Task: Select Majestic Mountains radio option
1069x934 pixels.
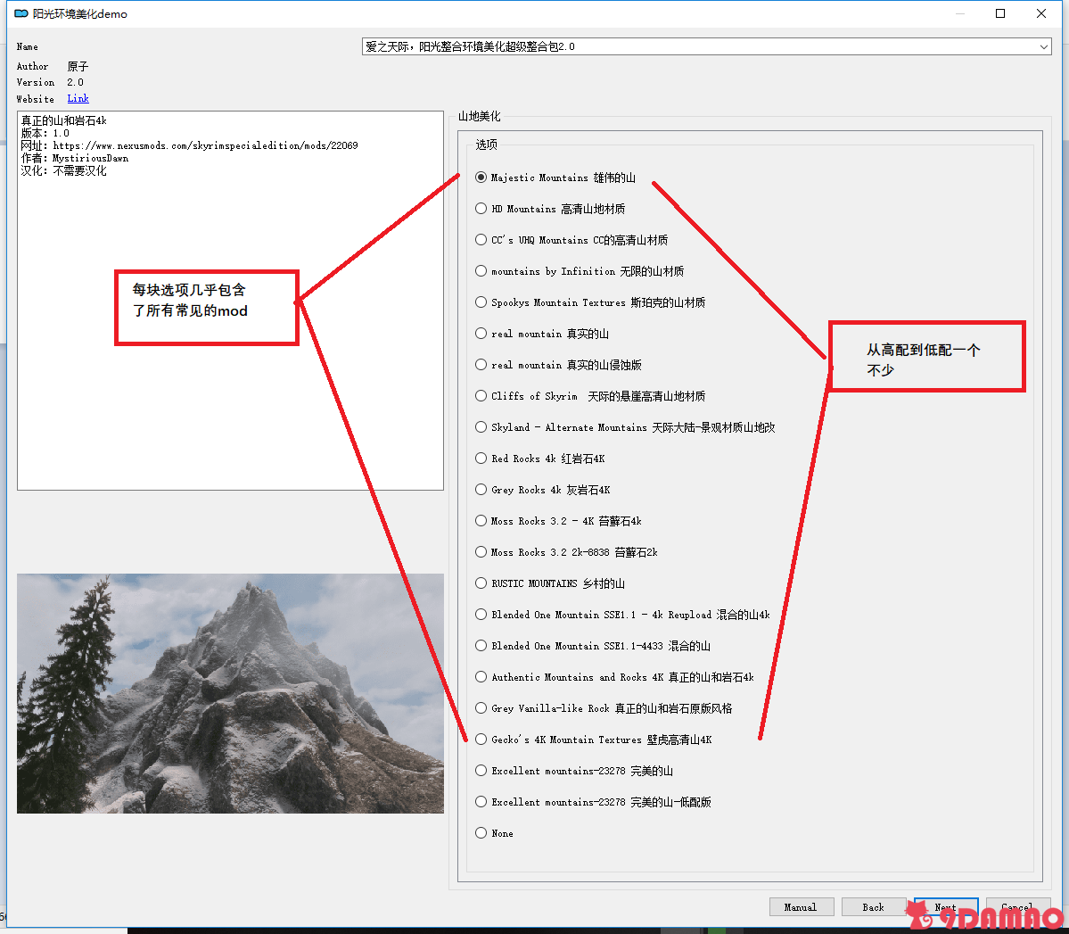Action: click(x=481, y=178)
